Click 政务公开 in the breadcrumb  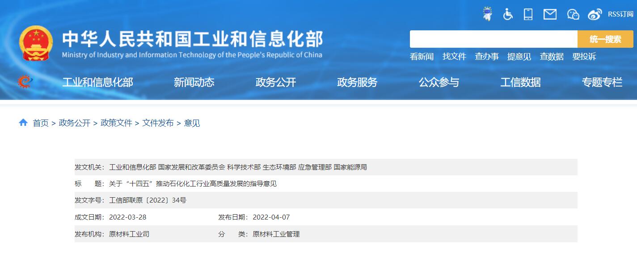click(75, 123)
